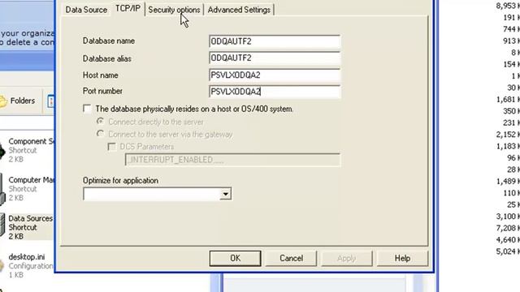Click the 1,681 K size entry
This screenshot has width=520, height=292.
pos(508,99)
